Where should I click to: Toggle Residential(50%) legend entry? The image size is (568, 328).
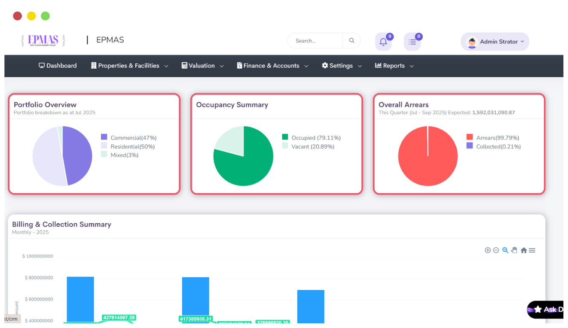pyautogui.click(x=128, y=146)
